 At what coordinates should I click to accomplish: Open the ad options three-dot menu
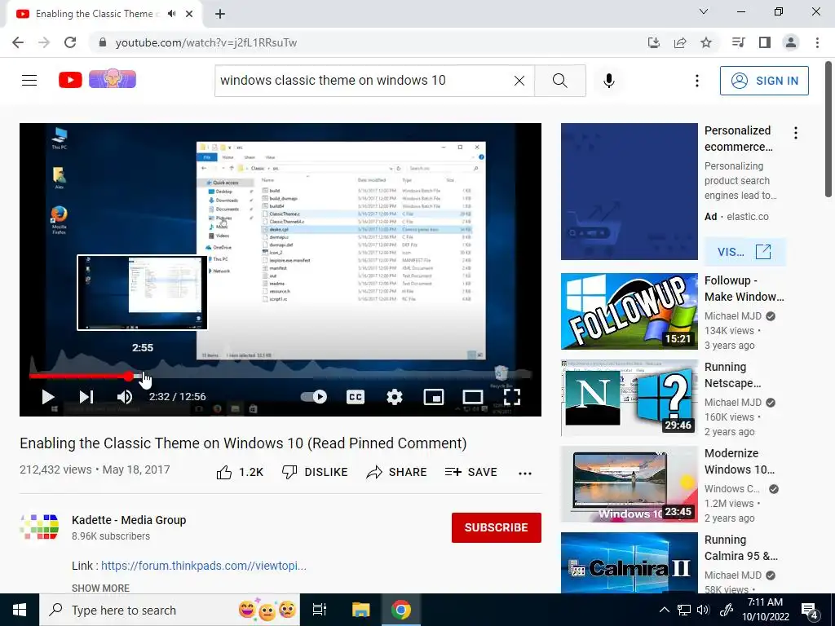(796, 133)
